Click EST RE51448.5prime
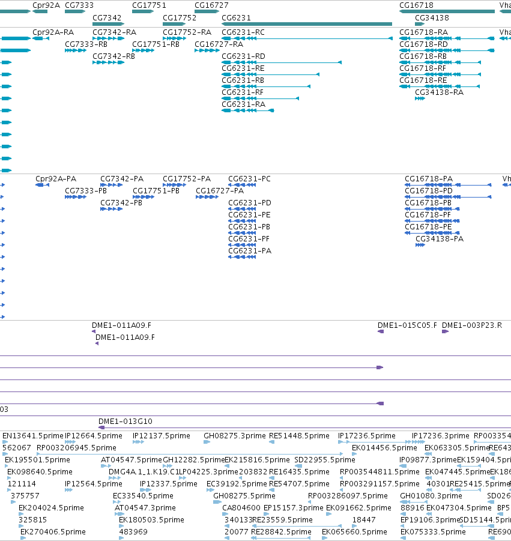The width and height of the screenshot is (511, 541). 299,436
